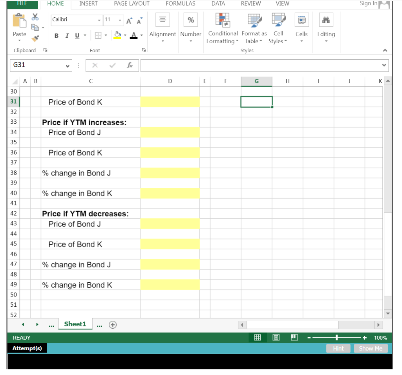Click the Hint button

coord(338,348)
